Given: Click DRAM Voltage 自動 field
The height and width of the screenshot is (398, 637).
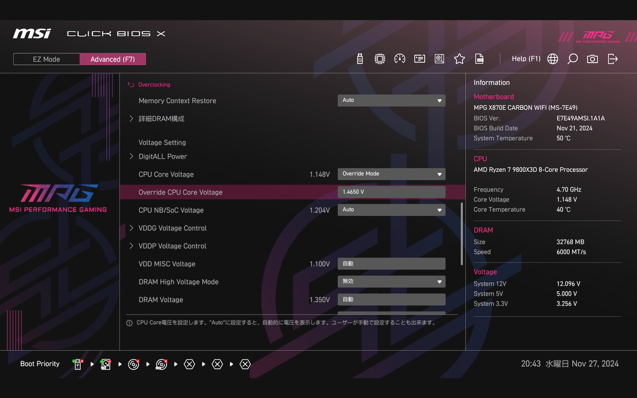Looking at the screenshot, I should [391, 300].
